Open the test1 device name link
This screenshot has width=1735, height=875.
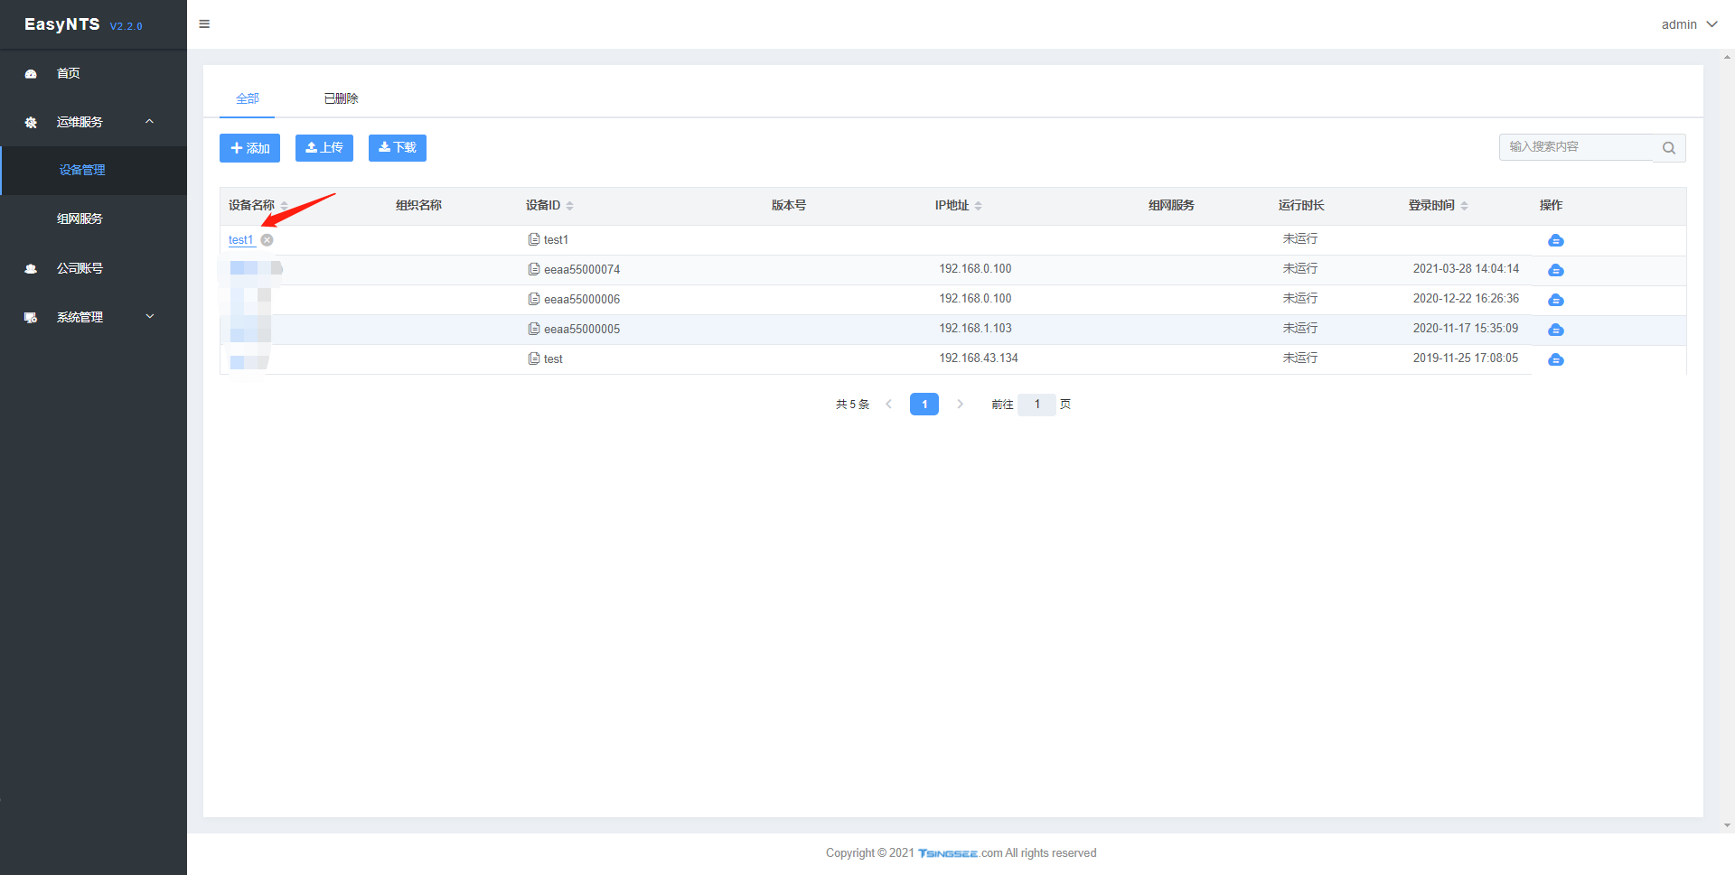(240, 240)
